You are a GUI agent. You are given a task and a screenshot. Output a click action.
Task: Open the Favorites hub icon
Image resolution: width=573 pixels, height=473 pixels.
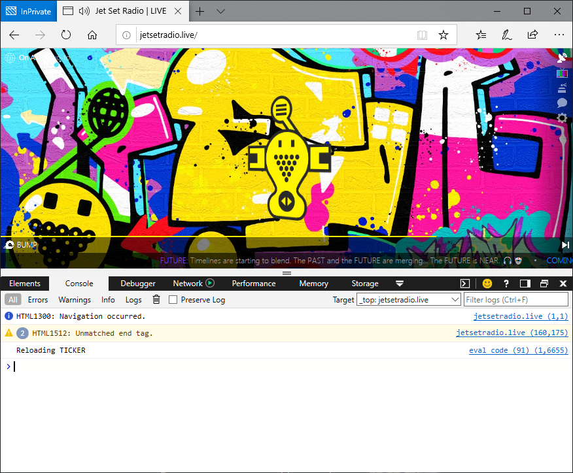[481, 35]
